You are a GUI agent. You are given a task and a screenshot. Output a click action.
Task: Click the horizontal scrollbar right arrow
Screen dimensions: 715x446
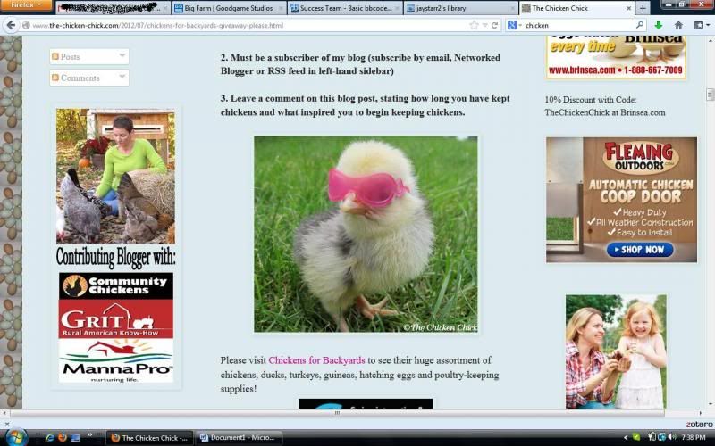702,413
